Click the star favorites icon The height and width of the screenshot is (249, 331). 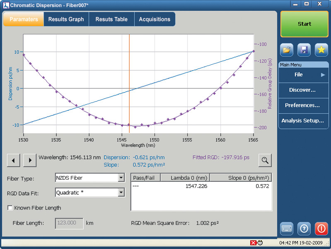click(x=321, y=50)
